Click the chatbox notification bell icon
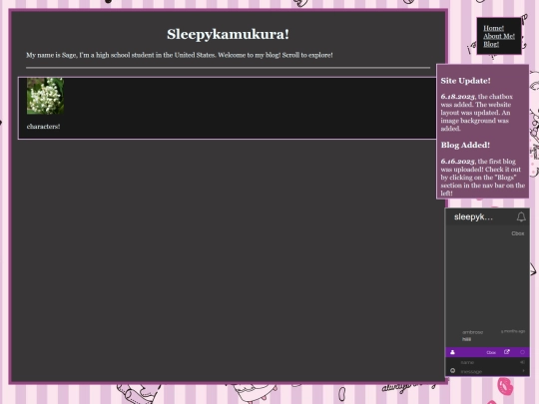This screenshot has height=404, width=539. click(x=521, y=216)
